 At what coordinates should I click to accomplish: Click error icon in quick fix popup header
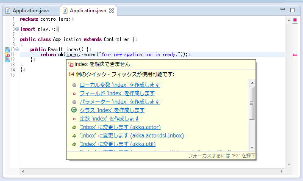(x=71, y=64)
